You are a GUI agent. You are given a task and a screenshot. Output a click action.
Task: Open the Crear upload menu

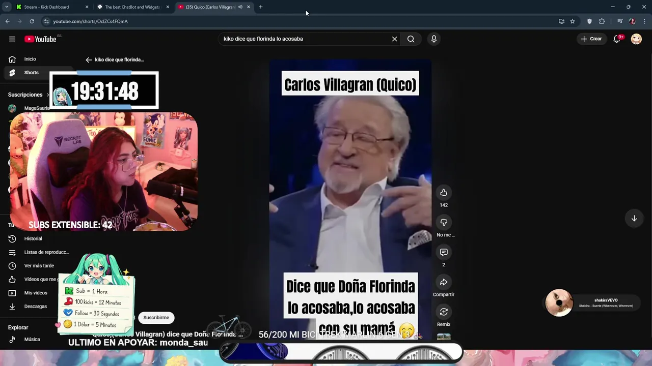591,39
